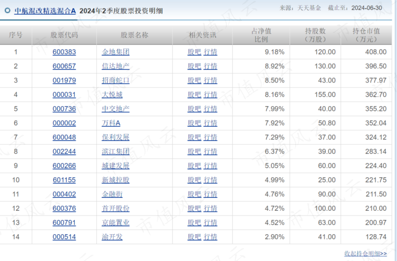Image resolution: width=397 pixels, height=261 pixels.
Task: Open 股吧 for 金地集团 row
Action: click(194, 52)
